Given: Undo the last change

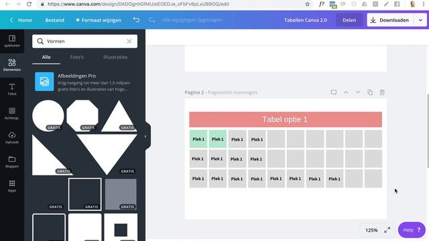Looking at the screenshot, I should [136, 20].
